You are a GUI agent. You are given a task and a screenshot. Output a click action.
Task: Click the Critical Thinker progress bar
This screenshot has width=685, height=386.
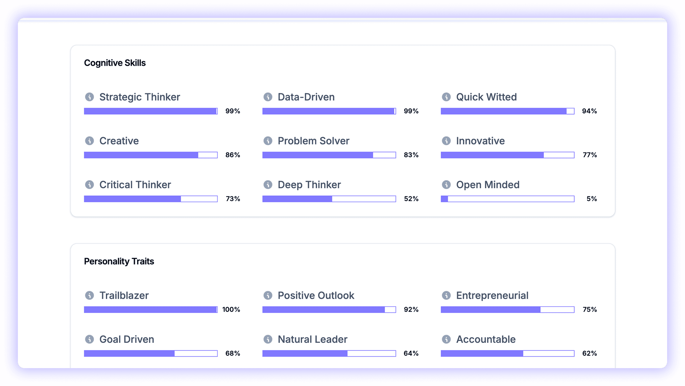click(x=151, y=199)
